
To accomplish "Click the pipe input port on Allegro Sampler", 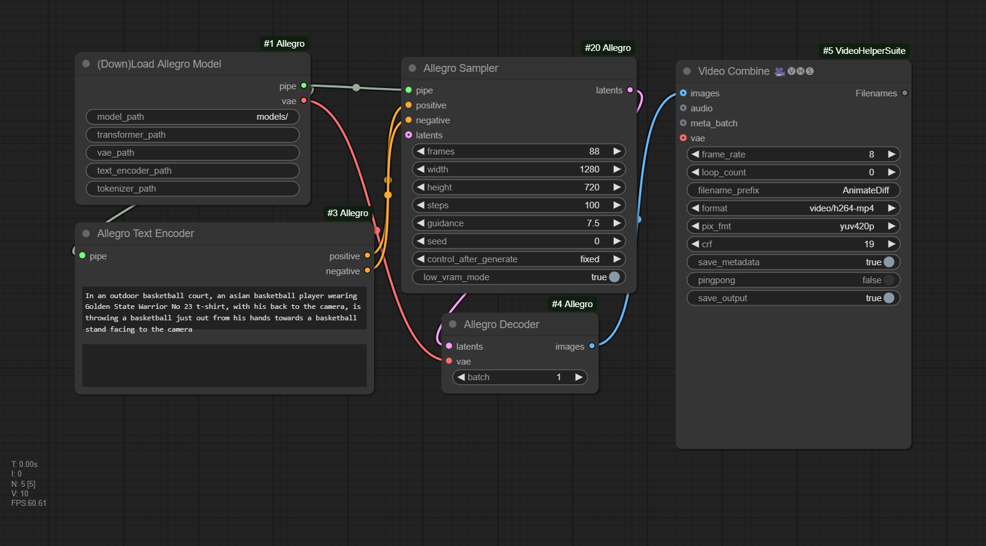I will coord(409,90).
